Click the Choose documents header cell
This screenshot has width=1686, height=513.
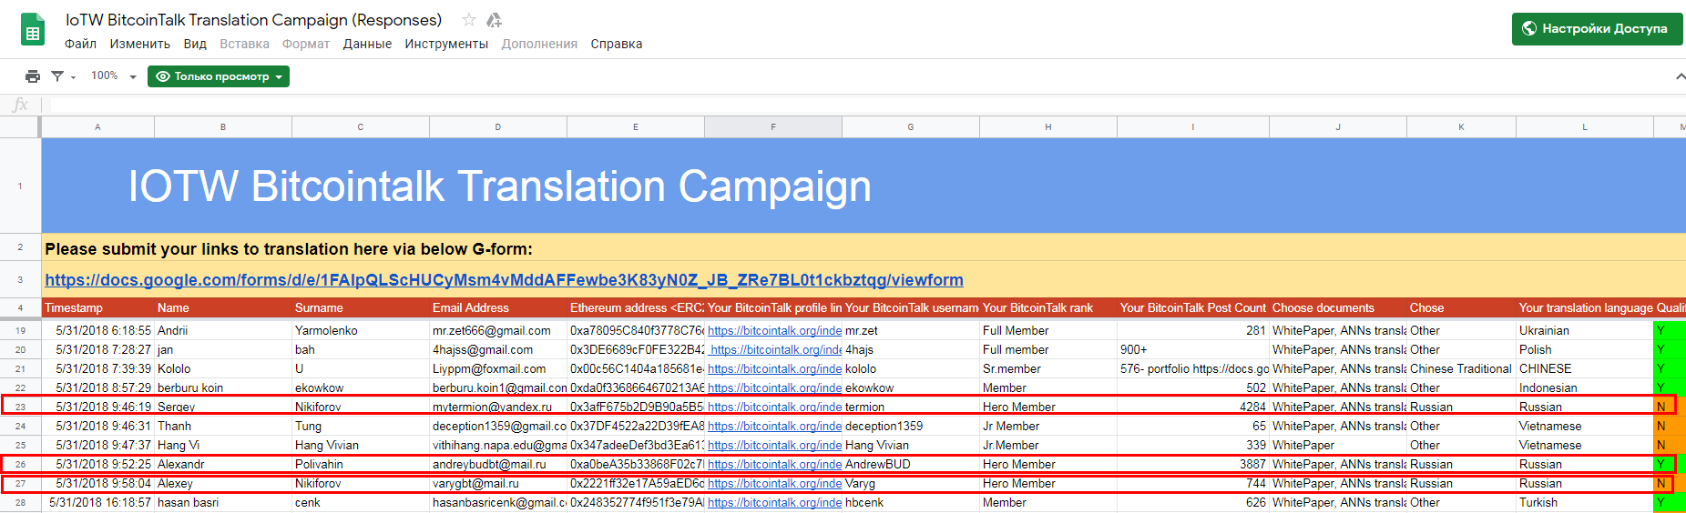pos(1338,307)
